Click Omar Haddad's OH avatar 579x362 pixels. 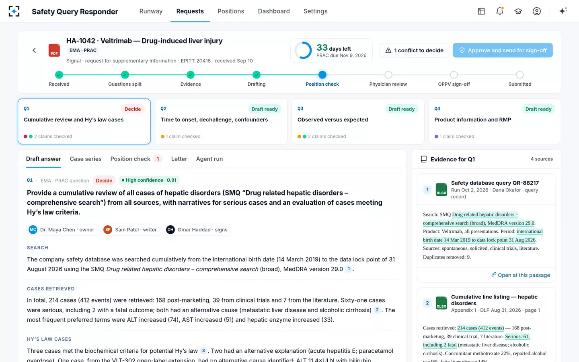click(x=170, y=230)
